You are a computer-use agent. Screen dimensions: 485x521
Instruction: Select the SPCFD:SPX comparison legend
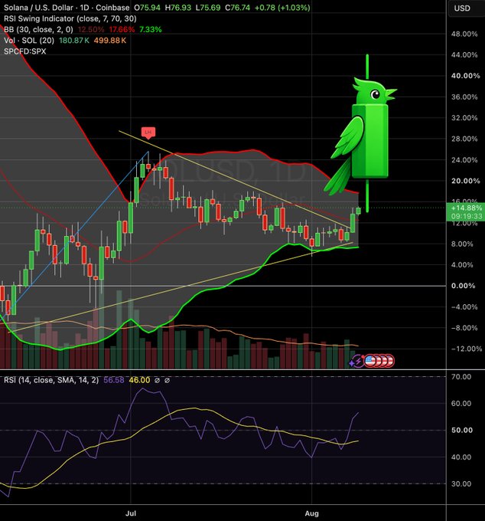[25, 51]
